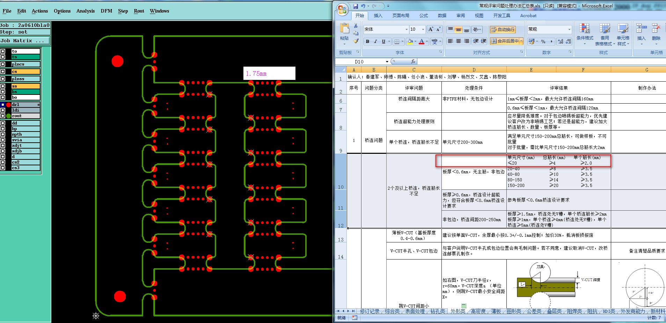Viewport: 666px width, 323px height.
Task: Toggle the 'ts' layer checkbox
Action: pos(3,57)
